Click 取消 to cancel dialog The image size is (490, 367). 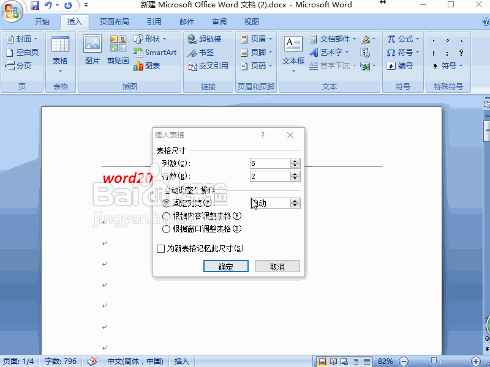(x=277, y=266)
